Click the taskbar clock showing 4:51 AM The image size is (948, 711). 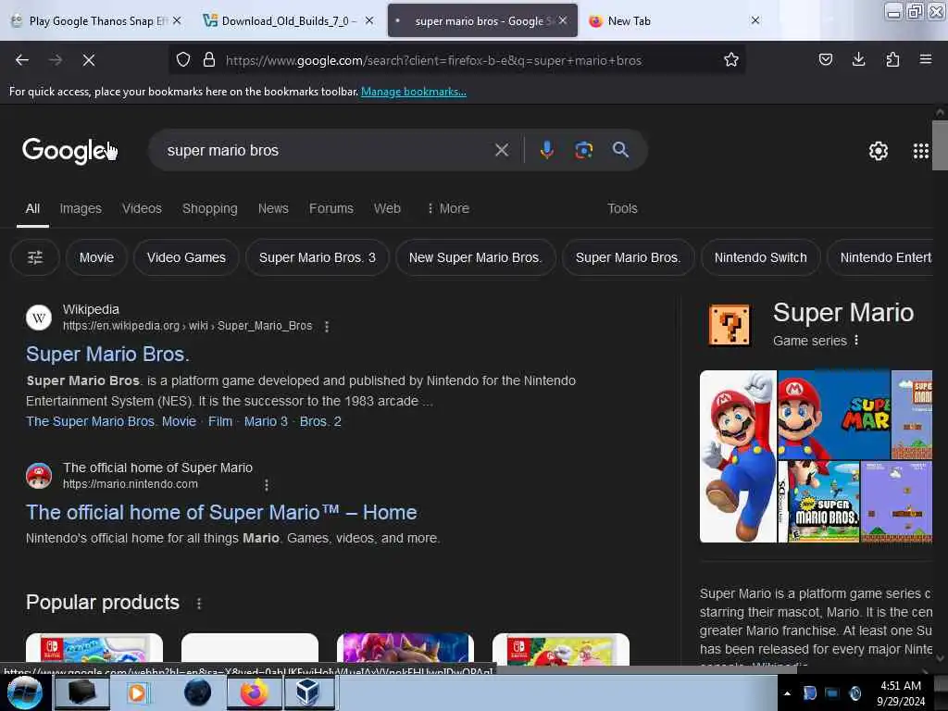901,693
